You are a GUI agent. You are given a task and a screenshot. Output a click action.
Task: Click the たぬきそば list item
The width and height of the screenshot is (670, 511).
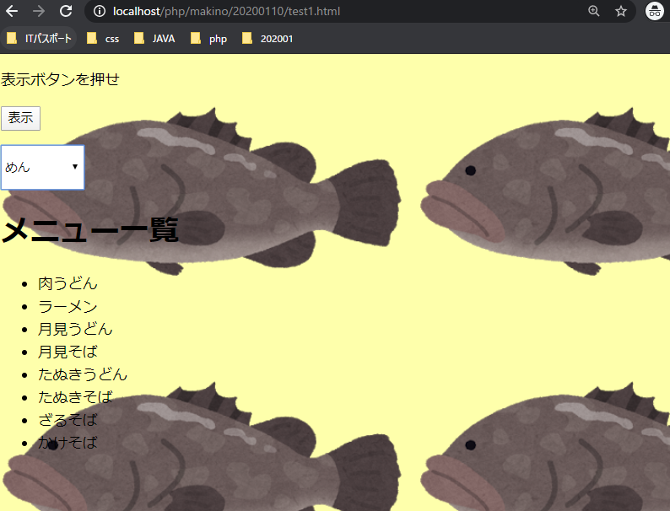pos(75,397)
